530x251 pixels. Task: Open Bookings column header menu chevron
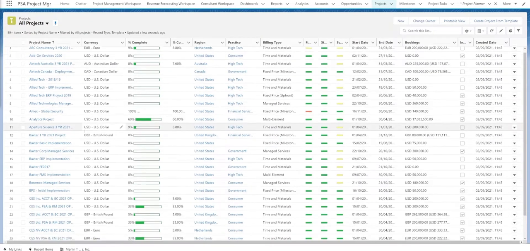click(454, 43)
